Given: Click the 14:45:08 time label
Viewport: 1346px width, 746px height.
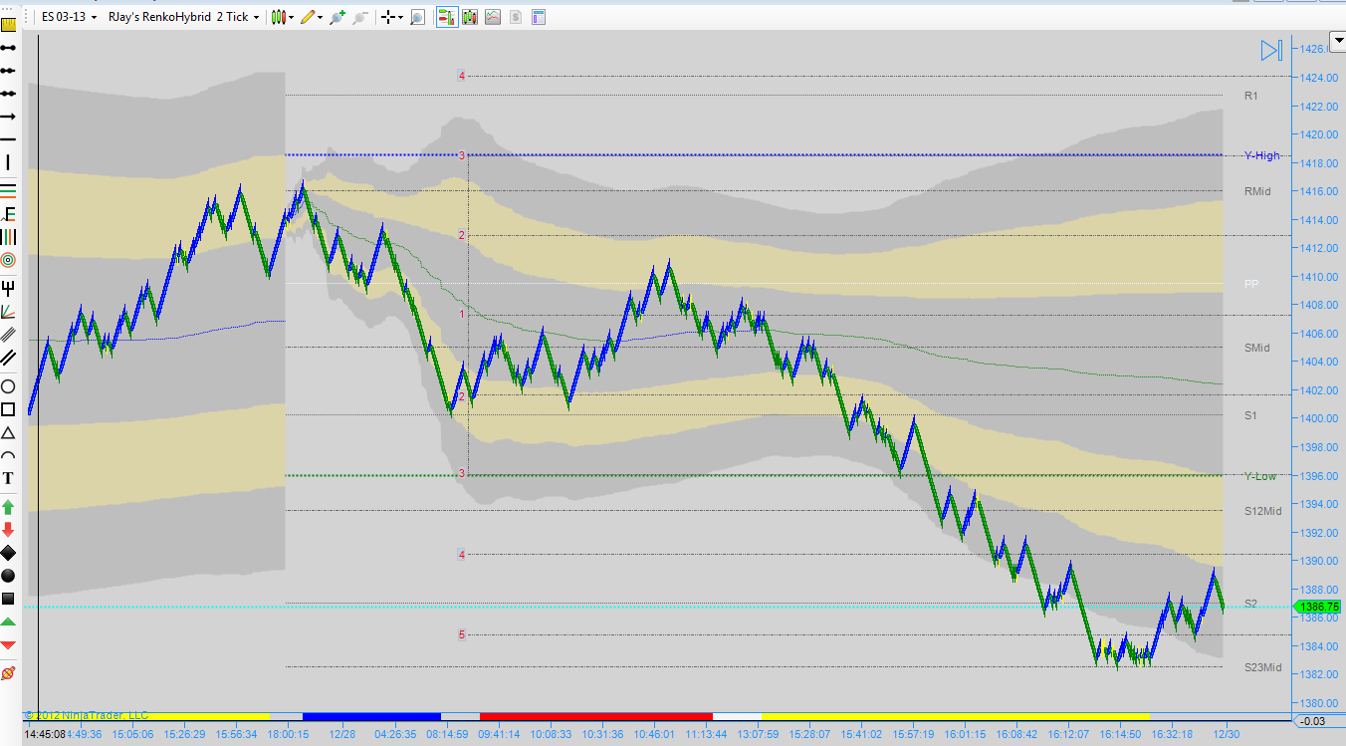Looking at the screenshot, I should pyautogui.click(x=45, y=734).
